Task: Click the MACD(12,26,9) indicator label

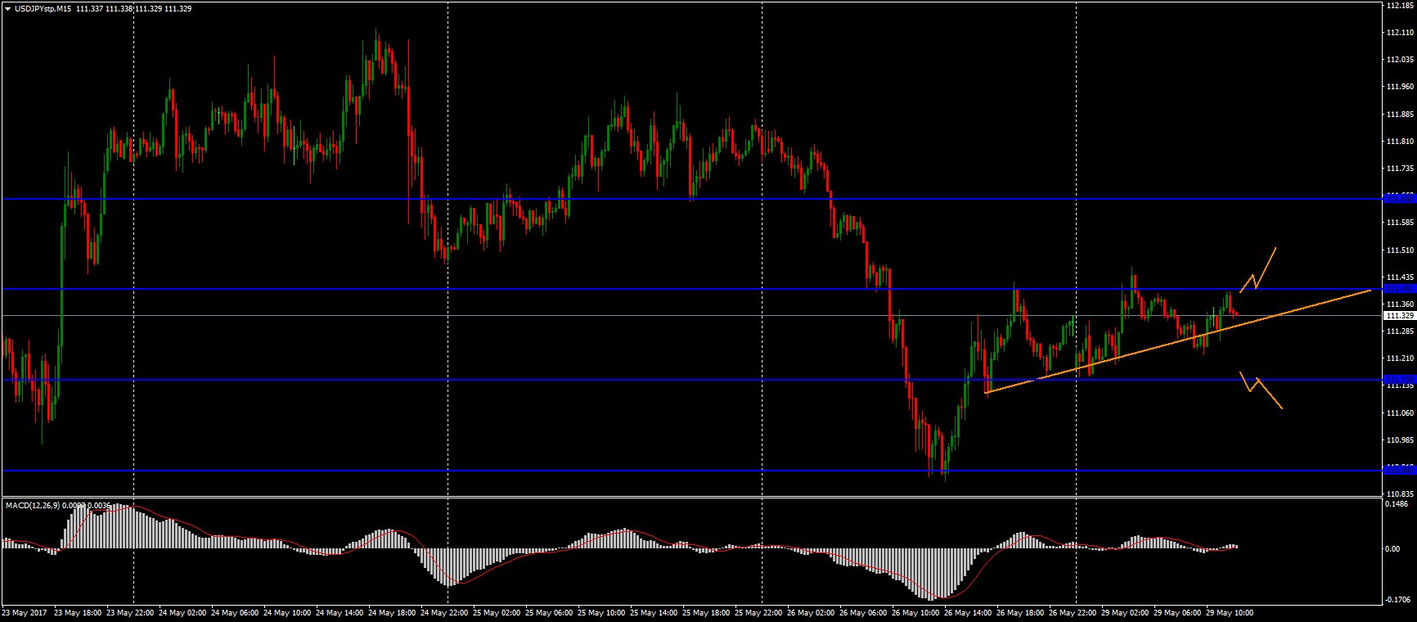Action: point(33,505)
